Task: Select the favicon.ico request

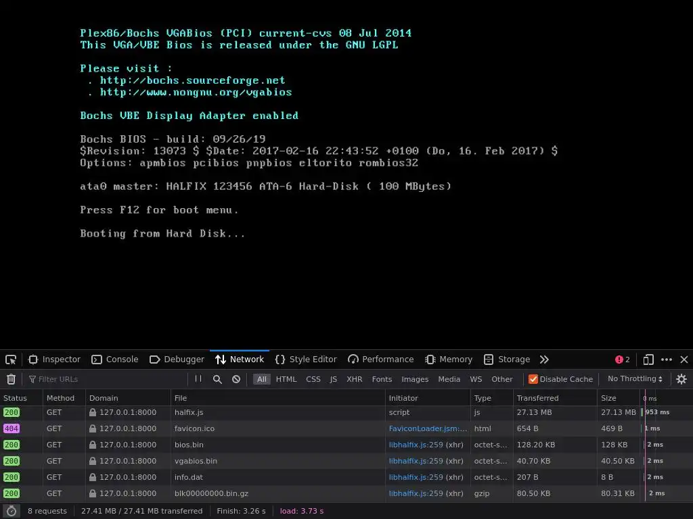Action: pos(346,428)
